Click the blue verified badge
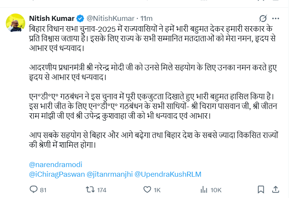 click(x=80, y=18)
